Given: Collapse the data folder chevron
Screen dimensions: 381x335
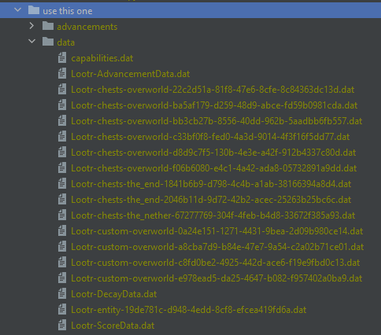Looking at the screenshot, I should tap(32, 42).
